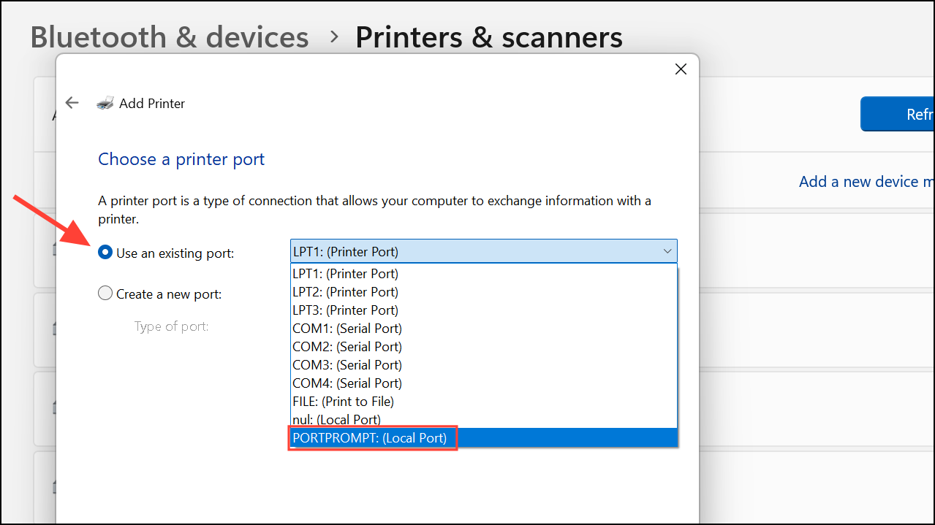
Task: Pick nul: (Local Port) from the port list
Action: tap(336, 419)
